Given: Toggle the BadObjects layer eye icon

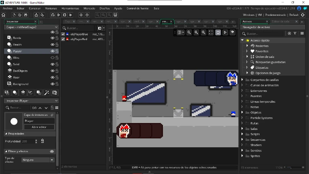Looking at the screenshot, I should (x=53, y=71).
